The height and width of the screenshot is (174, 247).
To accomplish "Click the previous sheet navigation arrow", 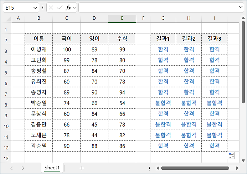I will pos(11,168).
